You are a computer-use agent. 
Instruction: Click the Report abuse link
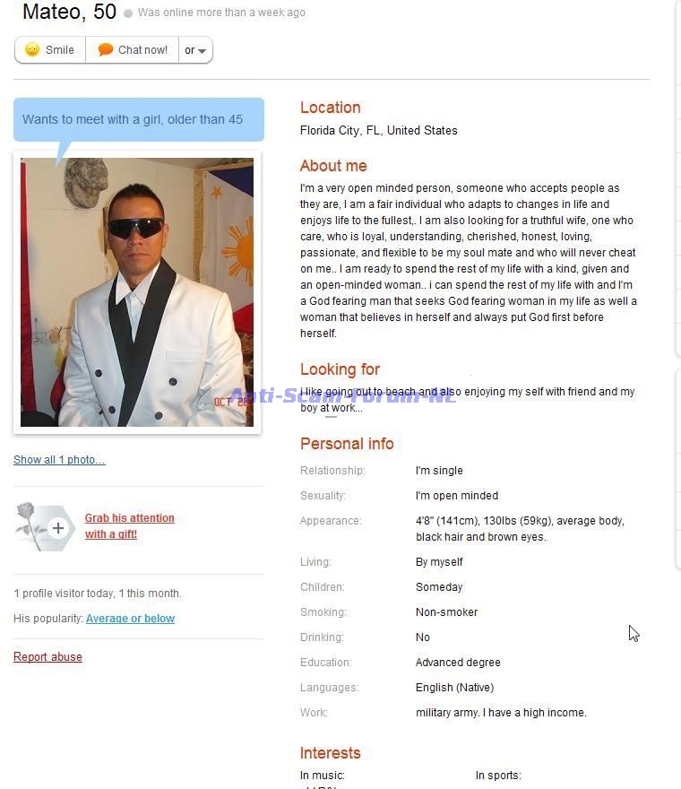[x=47, y=656]
